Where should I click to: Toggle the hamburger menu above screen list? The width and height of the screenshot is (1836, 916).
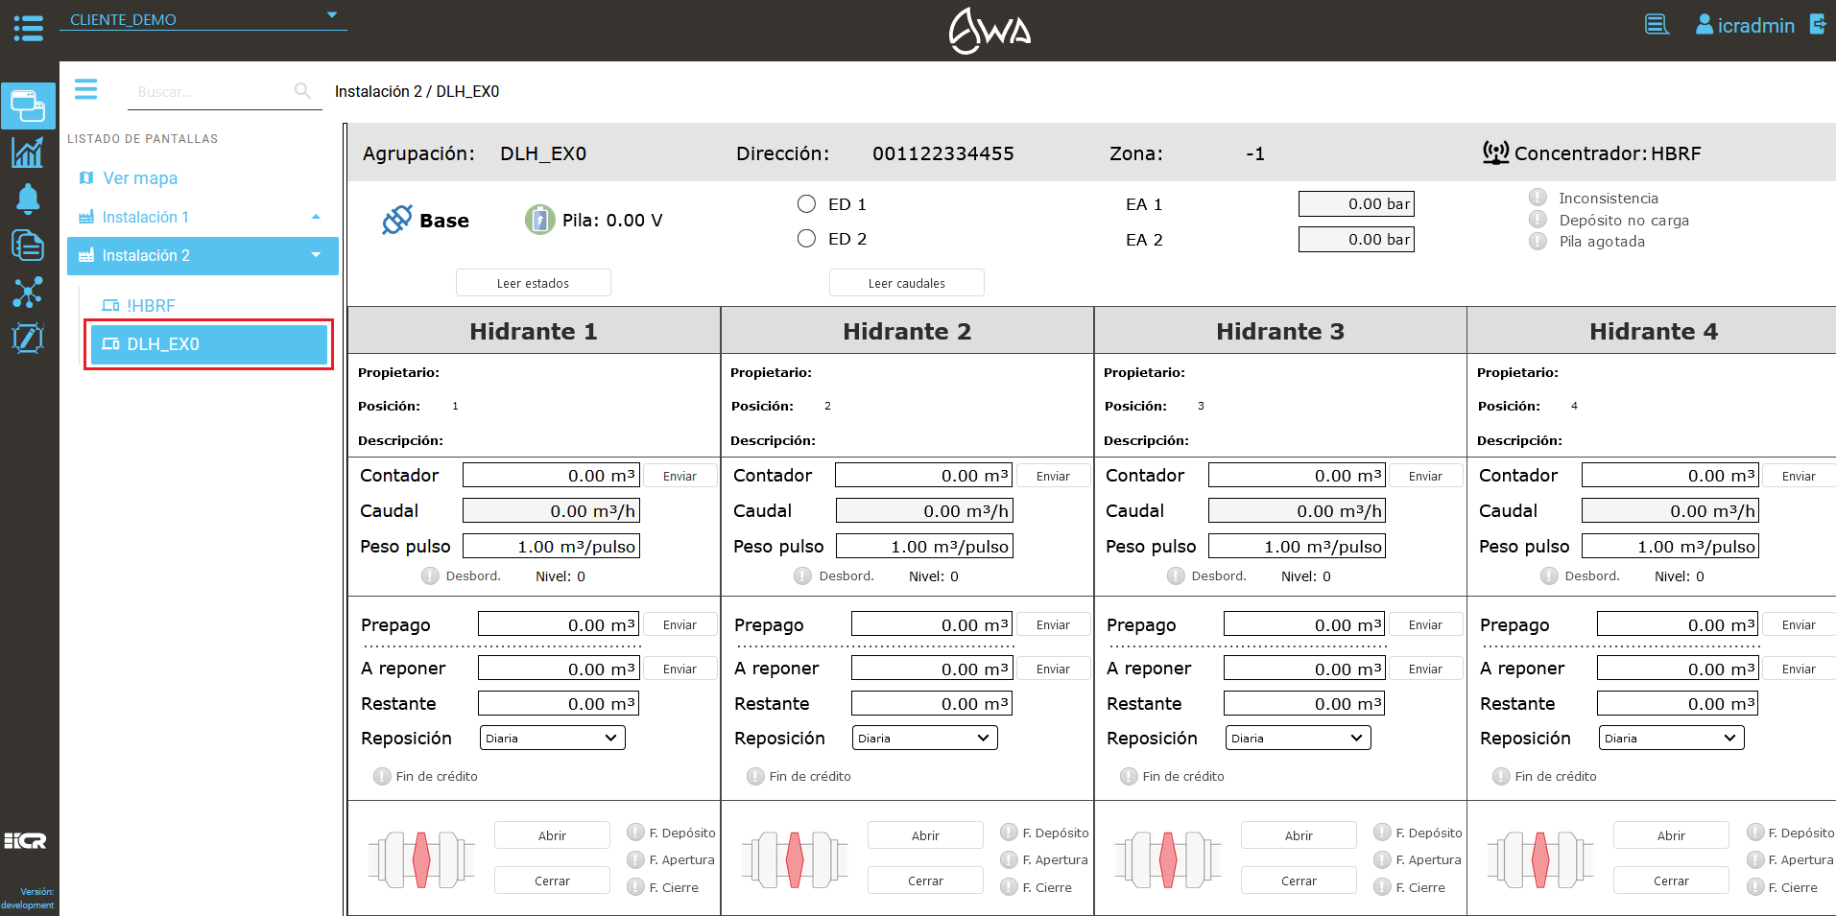(86, 90)
